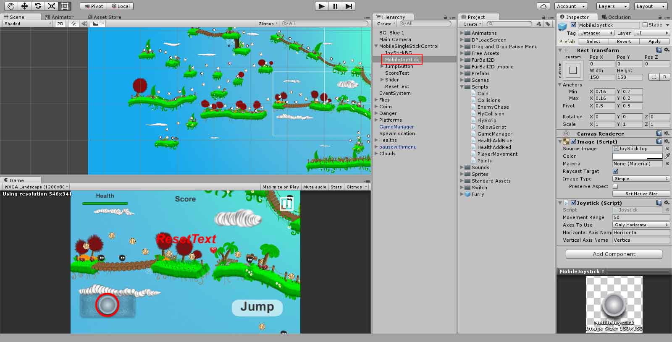672x342 pixels.
Task: Click the Pause button
Action: click(335, 6)
